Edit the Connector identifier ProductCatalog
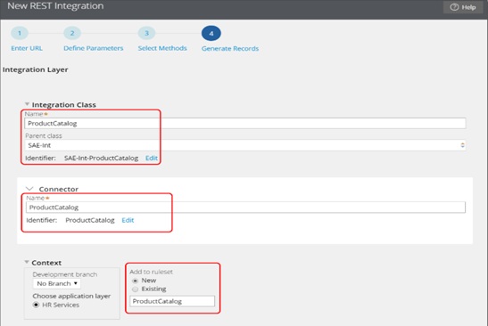Image resolution: width=488 pixels, height=326 pixels. tap(128, 220)
